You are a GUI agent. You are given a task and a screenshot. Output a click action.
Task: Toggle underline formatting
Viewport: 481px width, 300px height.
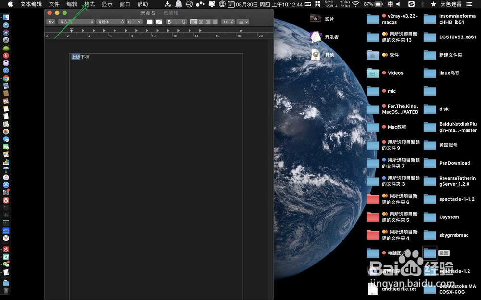coord(183,22)
